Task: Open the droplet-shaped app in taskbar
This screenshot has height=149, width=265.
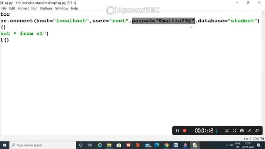Action: point(185,145)
